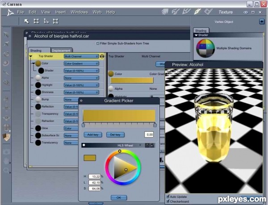Click the hand pan tool in sidebar
This screenshot has height=205, width=268.
6,161
